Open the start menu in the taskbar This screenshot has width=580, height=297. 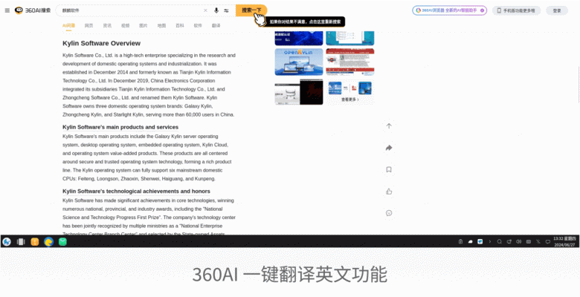[x=7, y=241]
